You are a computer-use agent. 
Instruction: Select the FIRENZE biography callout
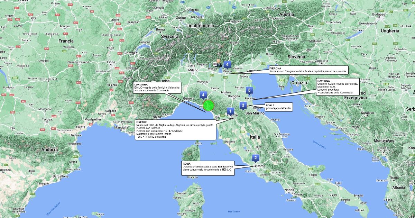point(176,130)
